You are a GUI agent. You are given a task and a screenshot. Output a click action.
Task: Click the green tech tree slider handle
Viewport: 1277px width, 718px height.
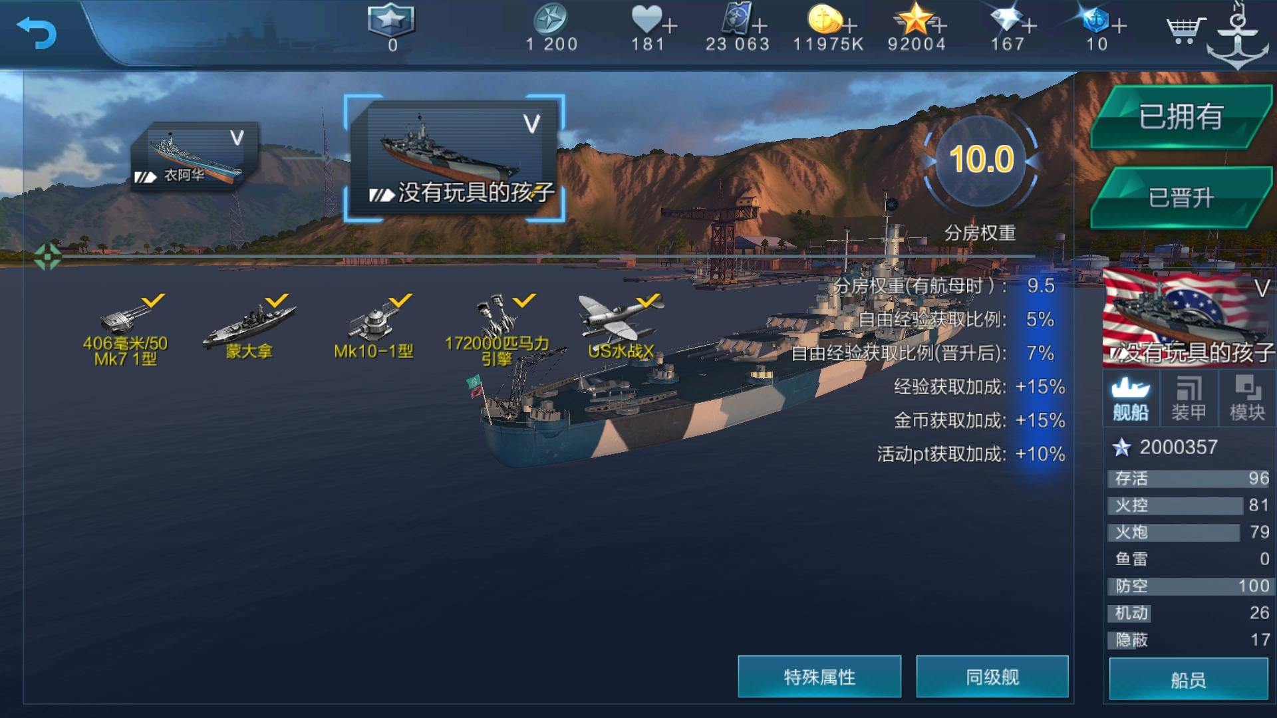point(47,257)
